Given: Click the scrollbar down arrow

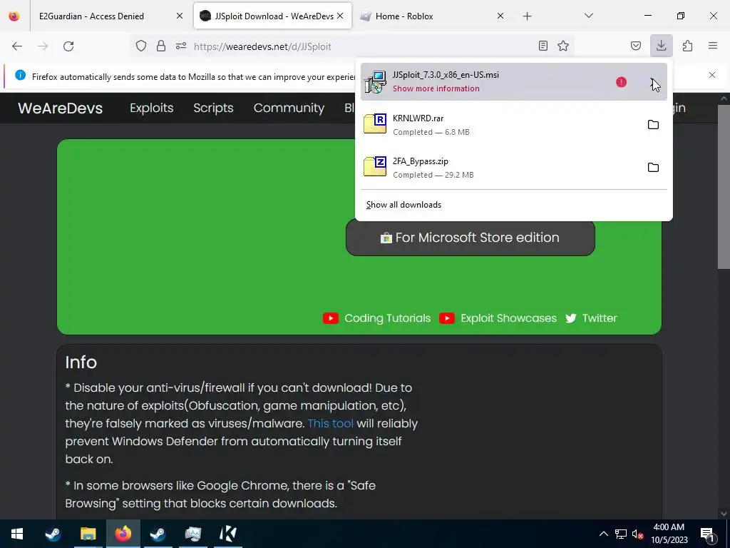Looking at the screenshot, I should 724,514.
